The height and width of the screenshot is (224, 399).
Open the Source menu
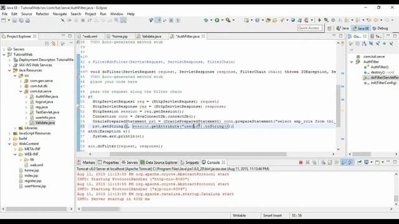click(26, 14)
